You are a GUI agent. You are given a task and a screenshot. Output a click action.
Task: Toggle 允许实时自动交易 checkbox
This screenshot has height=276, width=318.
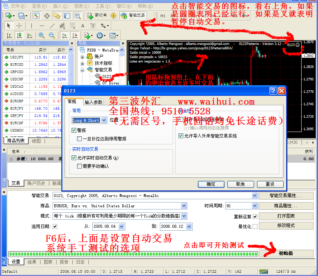pyautogui.click(x=74, y=158)
